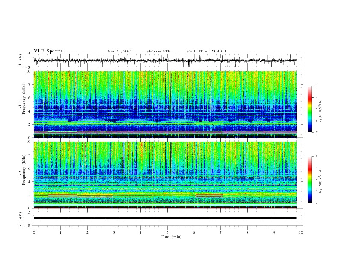Click the ch.3 flat black trace
339x261 pixels.
pos(165,218)
